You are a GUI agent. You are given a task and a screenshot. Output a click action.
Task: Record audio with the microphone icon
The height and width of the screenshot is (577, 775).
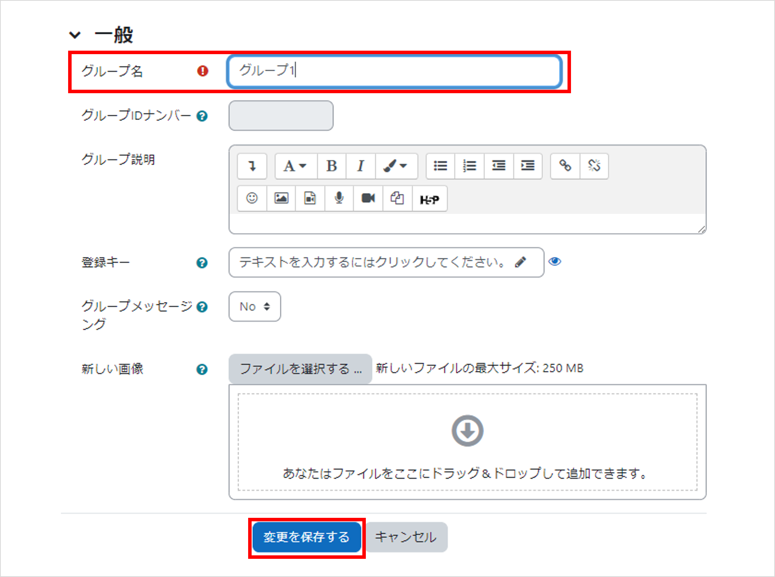click(x=339, y=198)
